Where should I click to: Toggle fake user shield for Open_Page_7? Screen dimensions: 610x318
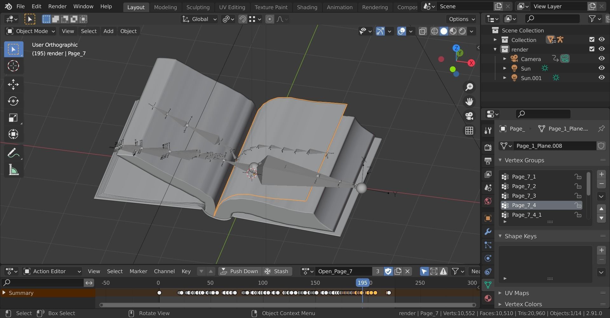[x=388, y=271]
